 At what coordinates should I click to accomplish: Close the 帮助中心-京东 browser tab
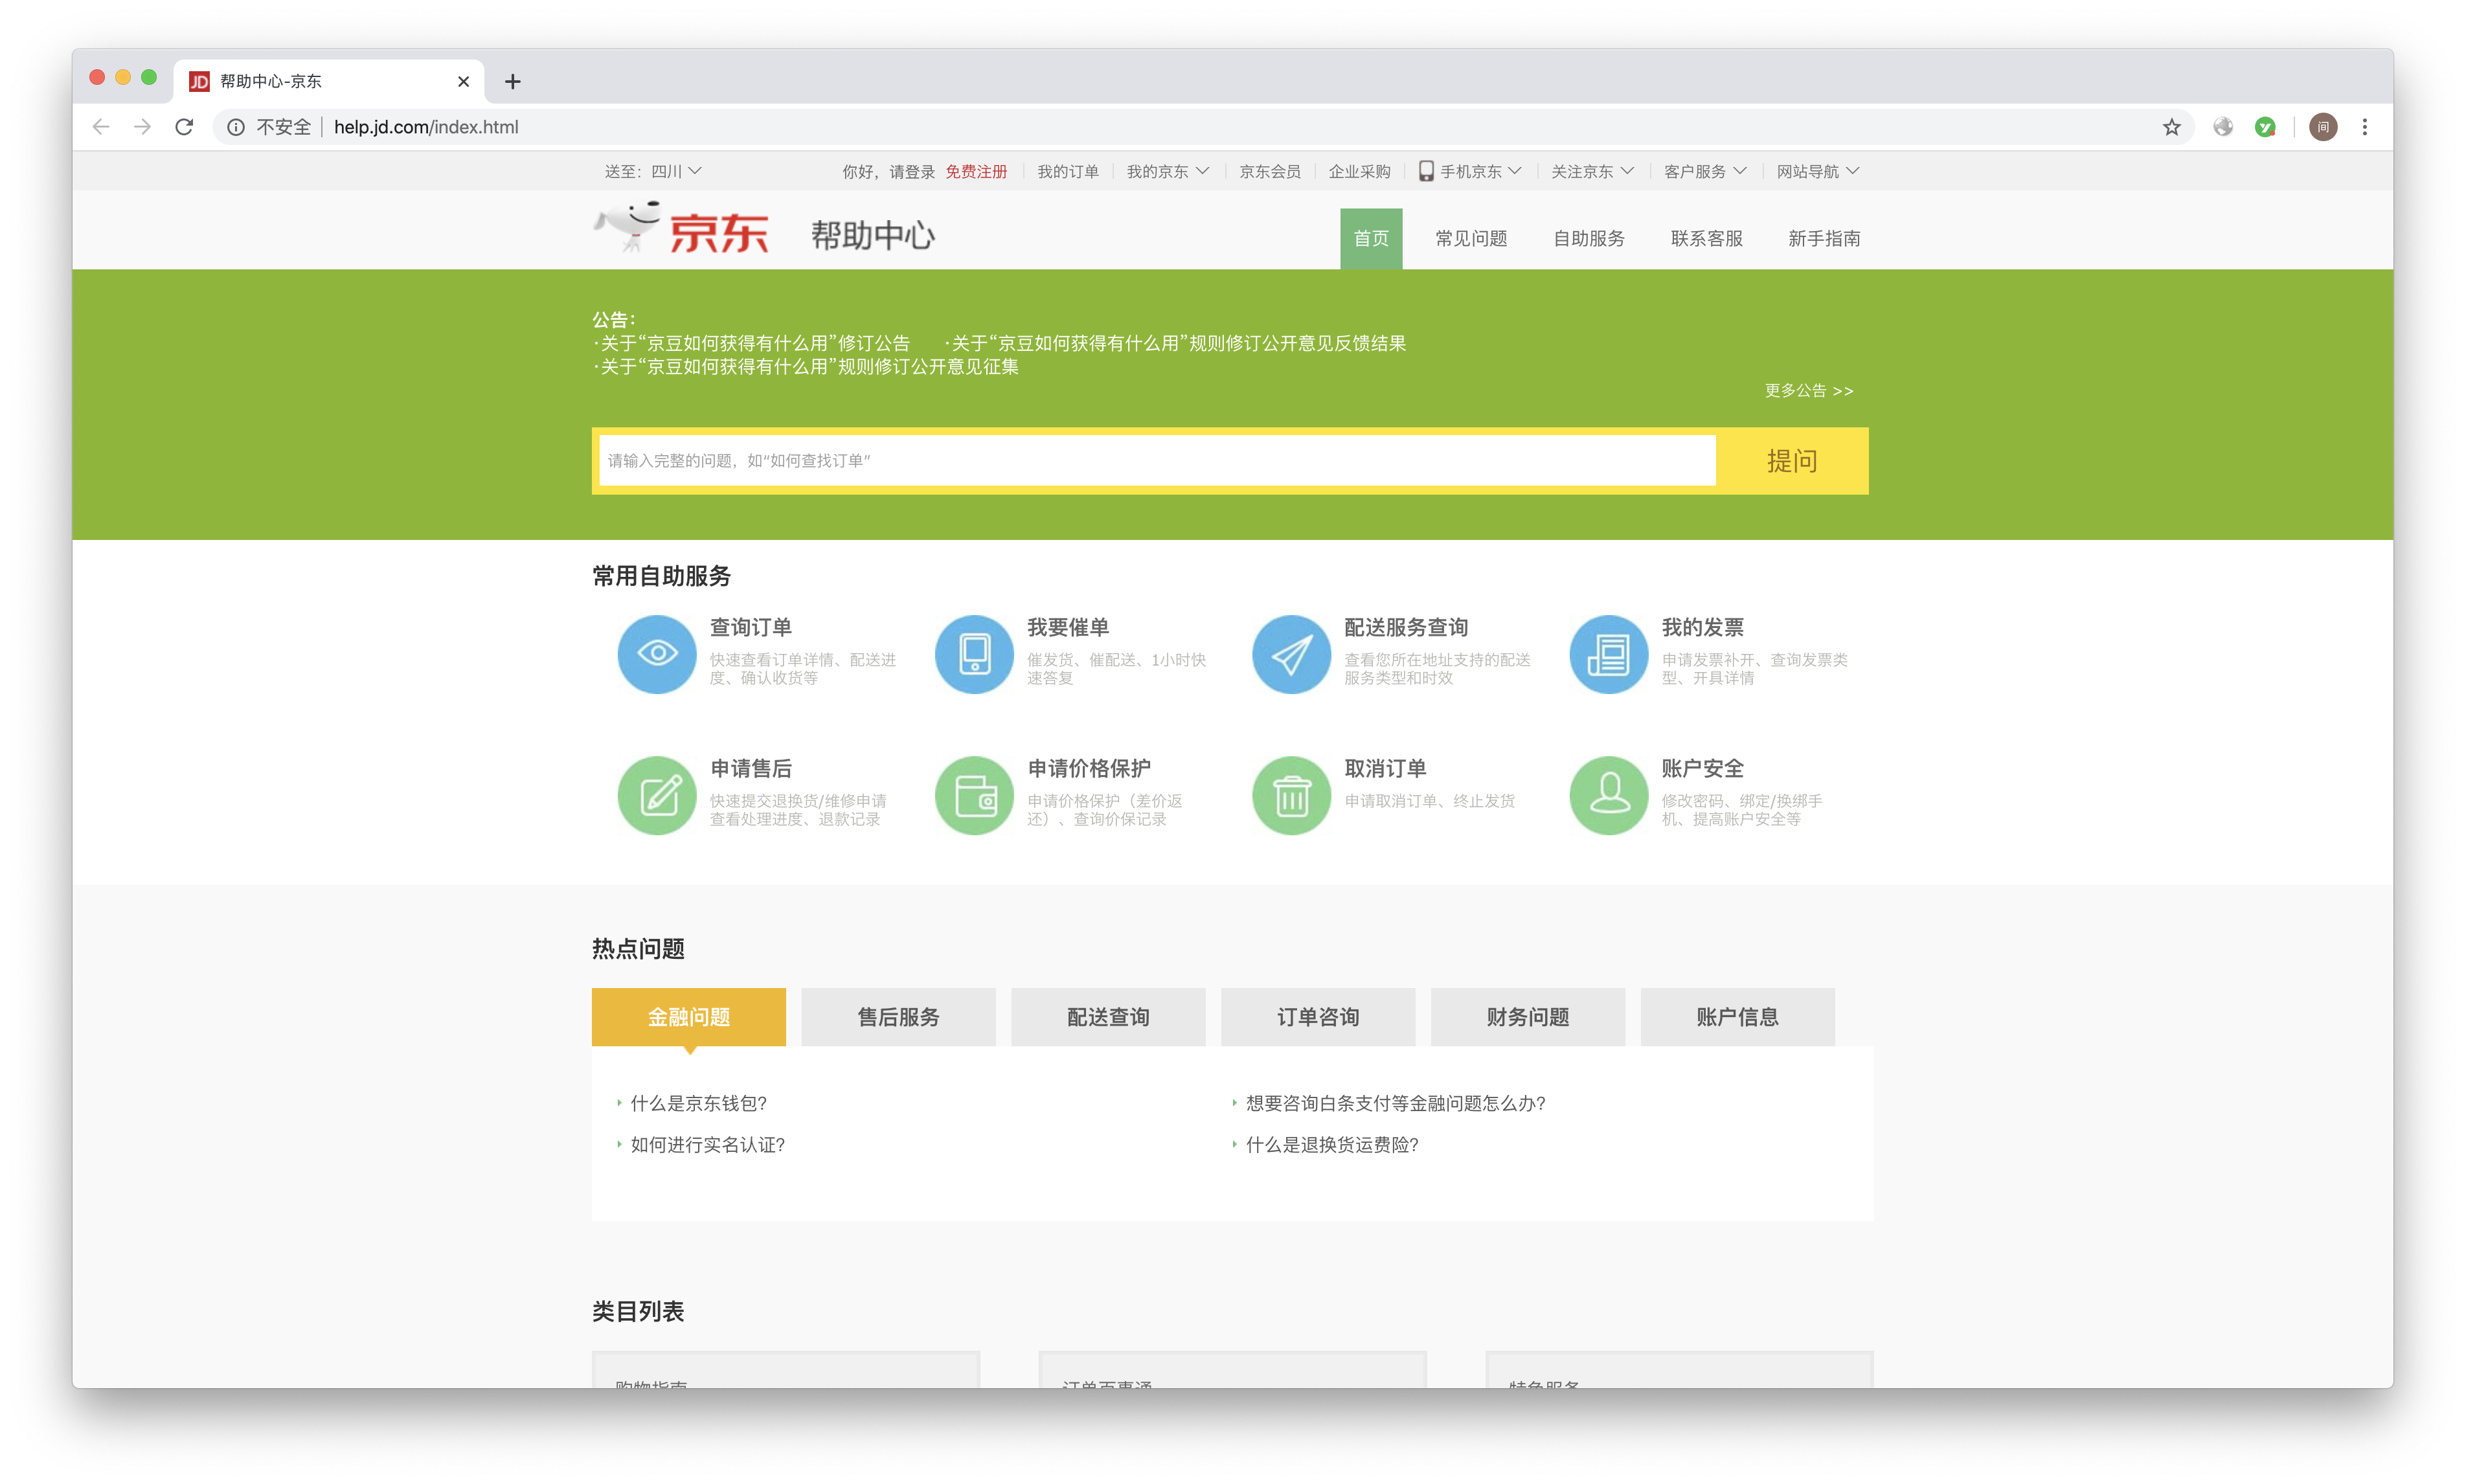click(x=463, y=81)
